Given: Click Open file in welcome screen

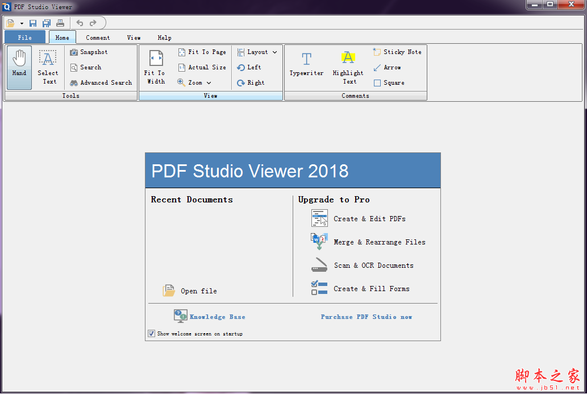Looking at the screenshot, I should point(198,291).
